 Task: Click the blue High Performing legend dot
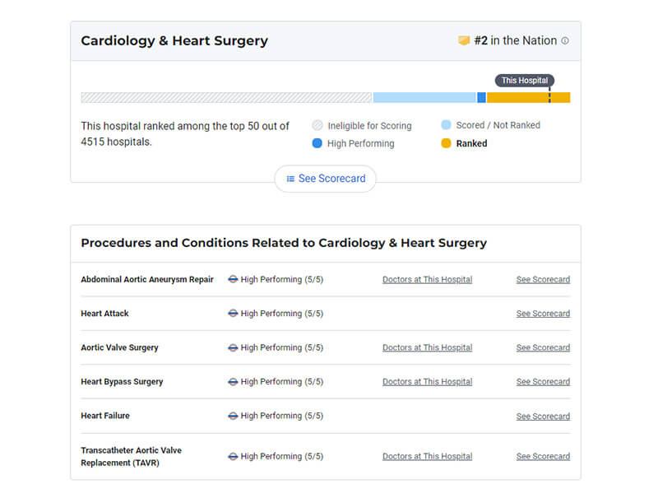pyautogui.click(x=317, y=143)
